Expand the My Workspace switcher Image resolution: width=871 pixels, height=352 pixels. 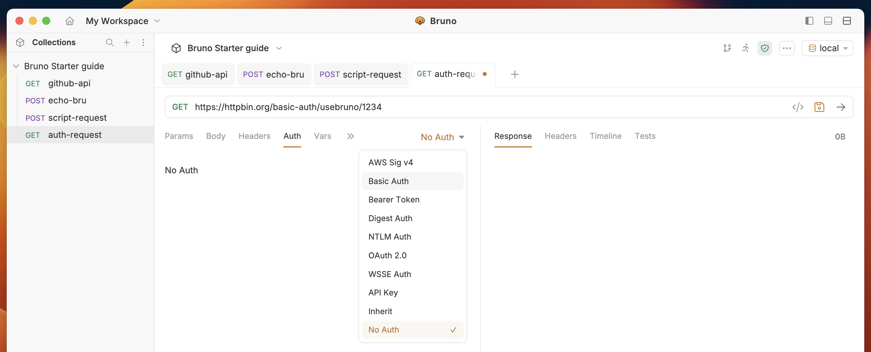tap(122, 21)
